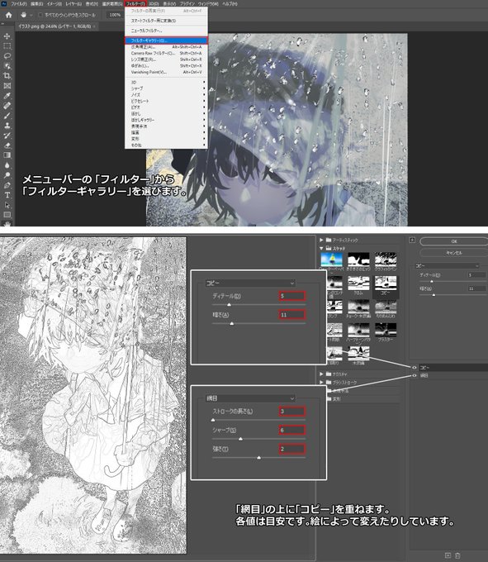Viewport: 488px width, 562px height.
Task: Select the Blur tool
Action: coord(7,165)
